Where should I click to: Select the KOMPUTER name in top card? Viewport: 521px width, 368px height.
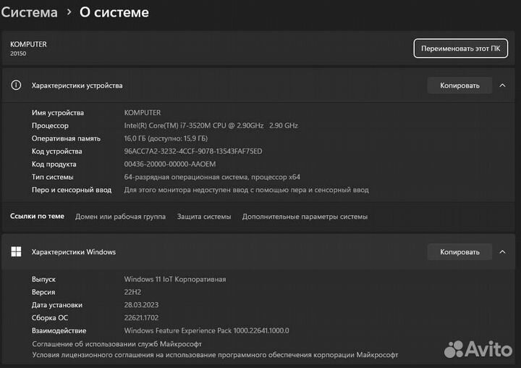pos(28,44)
